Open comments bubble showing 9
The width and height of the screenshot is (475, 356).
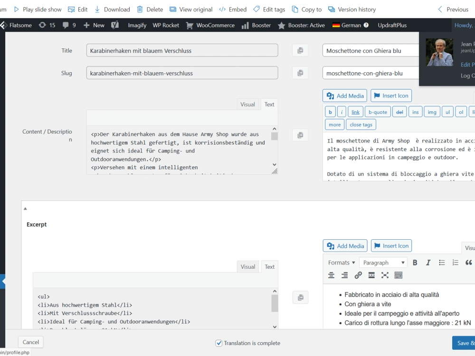click(x=69, y=25)
